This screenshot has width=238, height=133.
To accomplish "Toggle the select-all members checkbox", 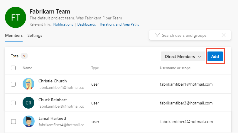I will coord(13,68).
